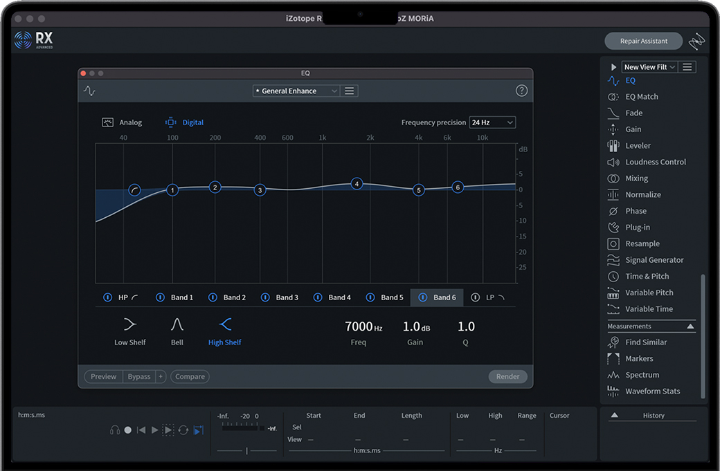Click the EQ help question mark icon
Screen dimensions: 720x471
coord(522,91)
